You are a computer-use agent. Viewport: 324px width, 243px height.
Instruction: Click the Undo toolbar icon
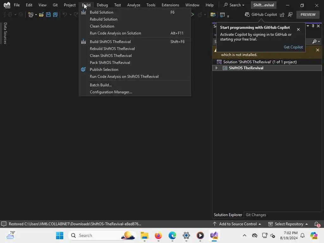tap(65, 15)
